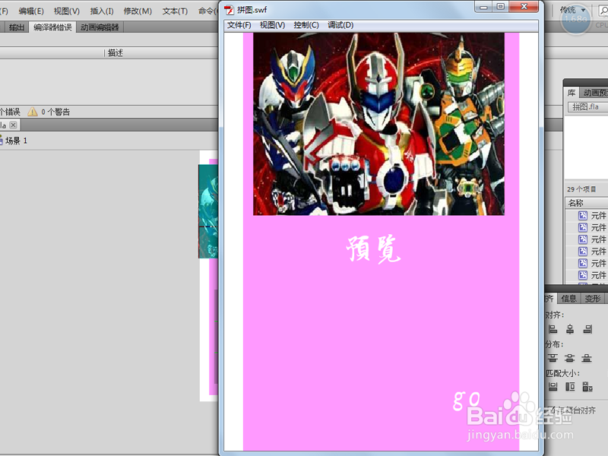
Task: Click the 预览 text button
Action: pos(373,249)
